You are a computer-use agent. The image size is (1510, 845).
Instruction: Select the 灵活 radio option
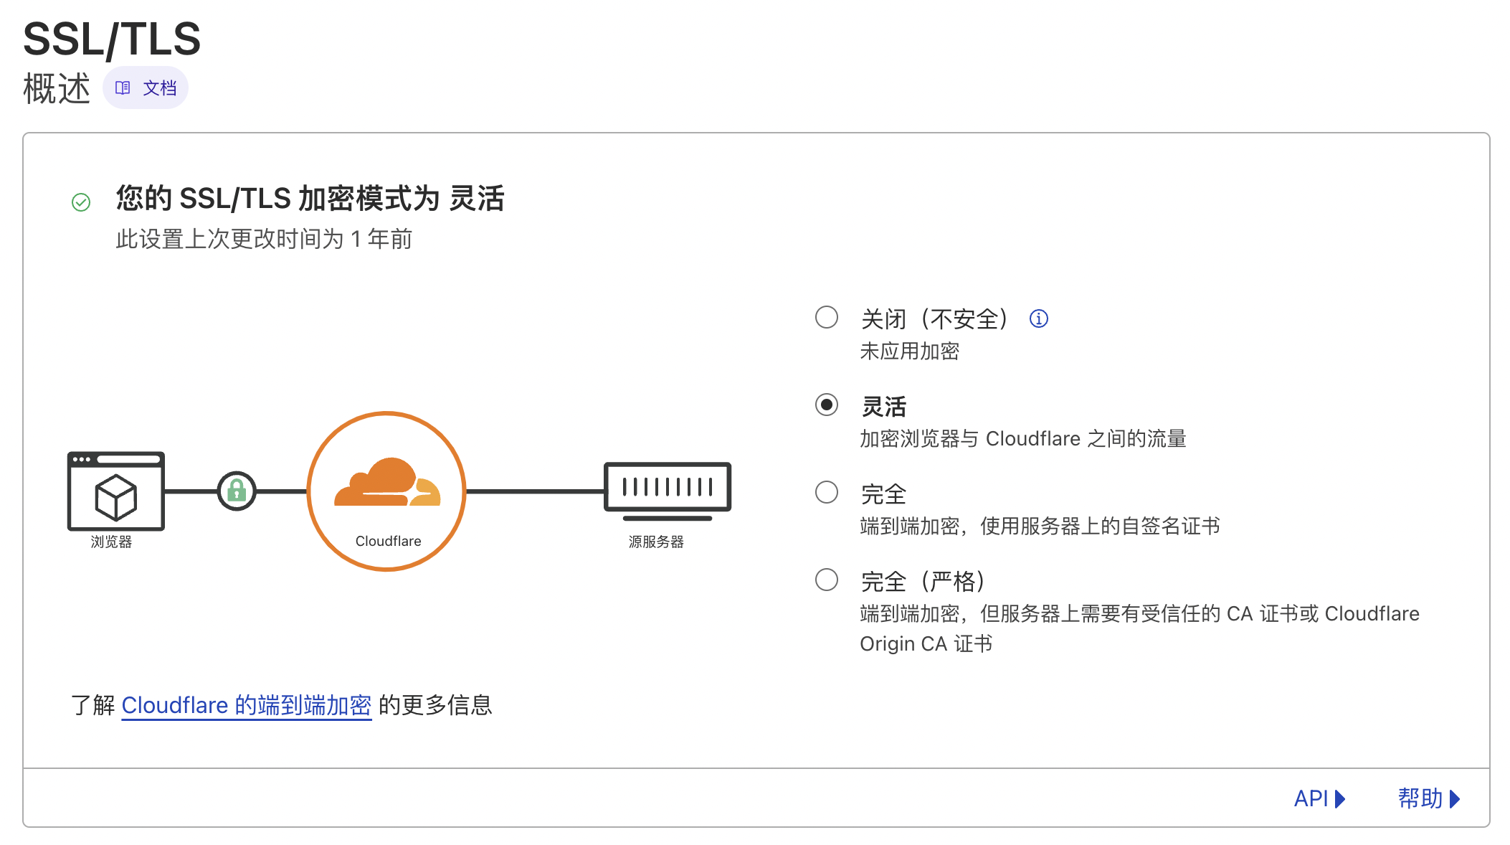[827, 405]
